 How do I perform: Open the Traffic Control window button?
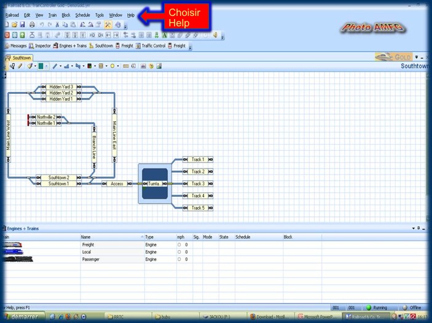(x=151, y=46)
